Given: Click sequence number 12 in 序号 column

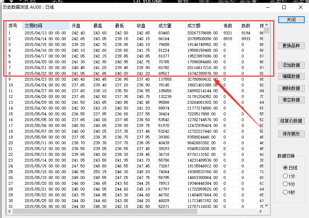Looking at the screenshot, I should (x=10, y=97).
